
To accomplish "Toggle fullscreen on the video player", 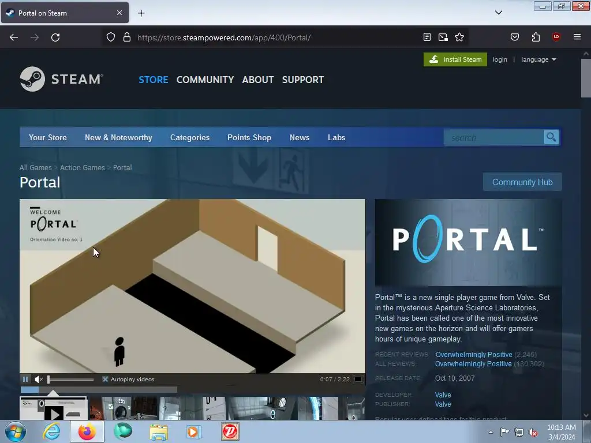I will (358, 380).
